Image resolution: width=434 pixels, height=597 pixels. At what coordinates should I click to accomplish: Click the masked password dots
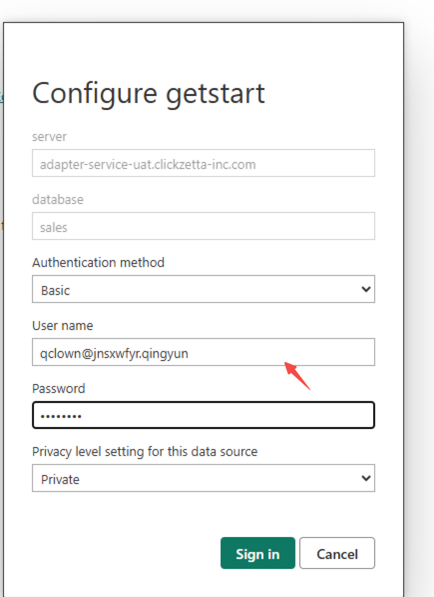click(61, 416)
